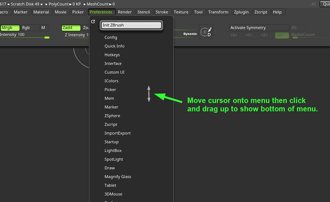Toggle Rgb mode button
Viewport: 330px width, 202px height.
(30, 28)
